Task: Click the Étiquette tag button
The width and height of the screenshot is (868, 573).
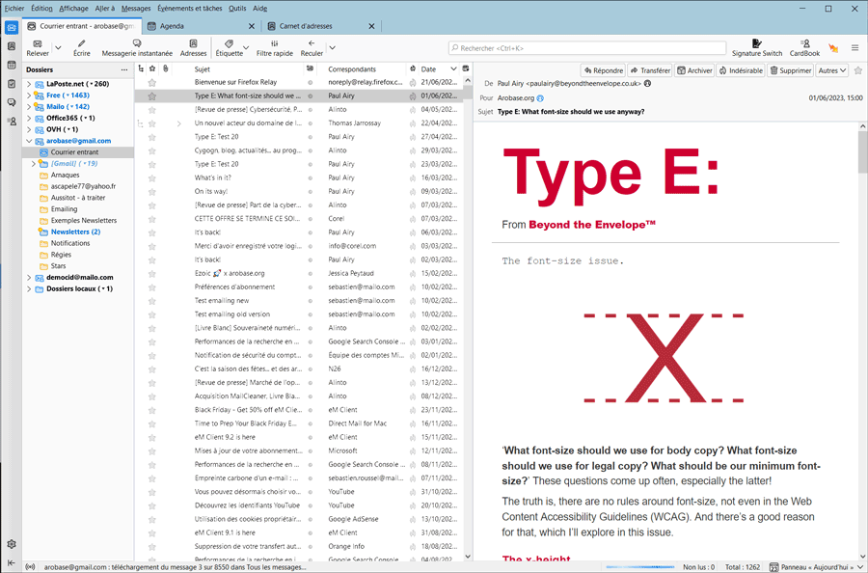Action: point(229,48)
